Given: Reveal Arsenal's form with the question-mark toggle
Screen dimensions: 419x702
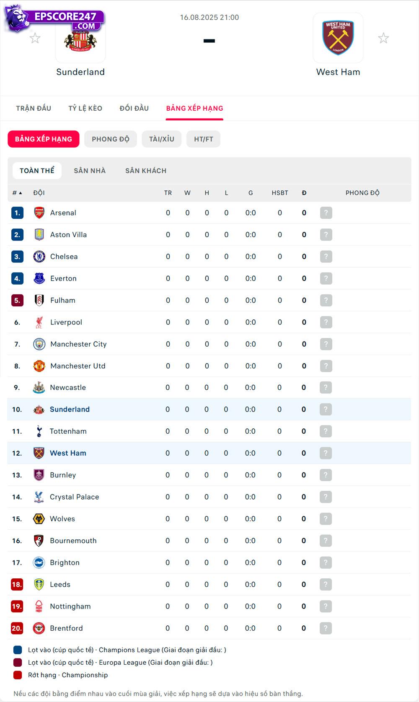Looking at the screenshot, I should (326, 212).
